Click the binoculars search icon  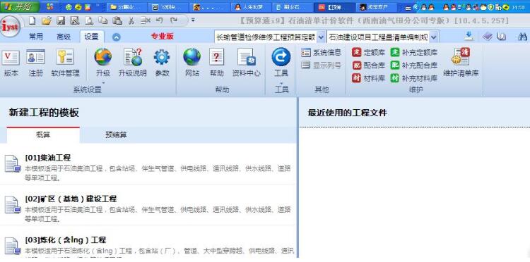[522, 37]
